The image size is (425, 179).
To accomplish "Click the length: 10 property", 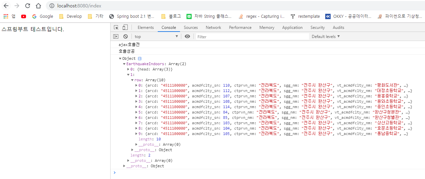I will [150, 139].
